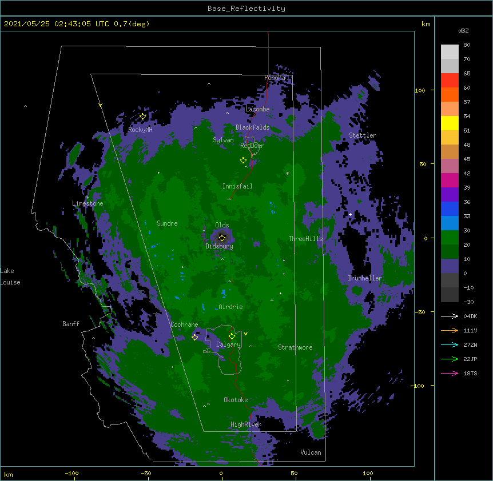Click the yellow marker south of RedDeer

point(243,161)
